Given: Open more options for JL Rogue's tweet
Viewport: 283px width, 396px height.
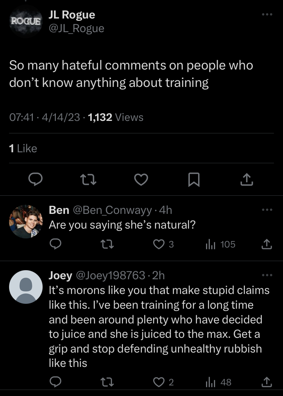Looking at the screenshot, I should tap(267, 14).
